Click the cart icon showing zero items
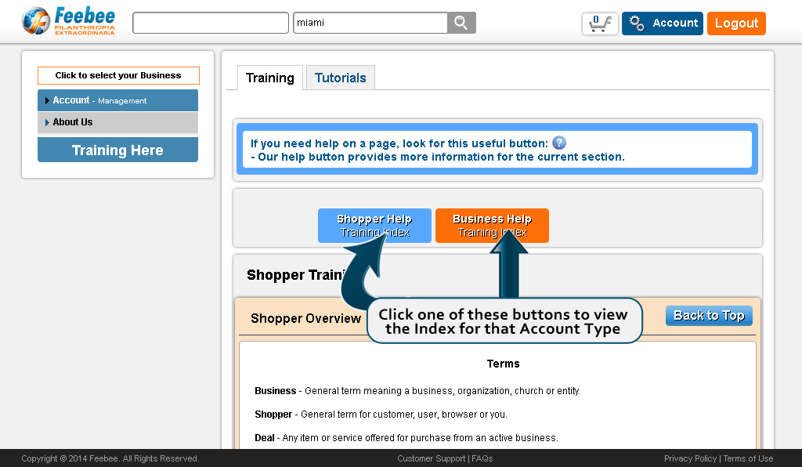 [599, 24]
